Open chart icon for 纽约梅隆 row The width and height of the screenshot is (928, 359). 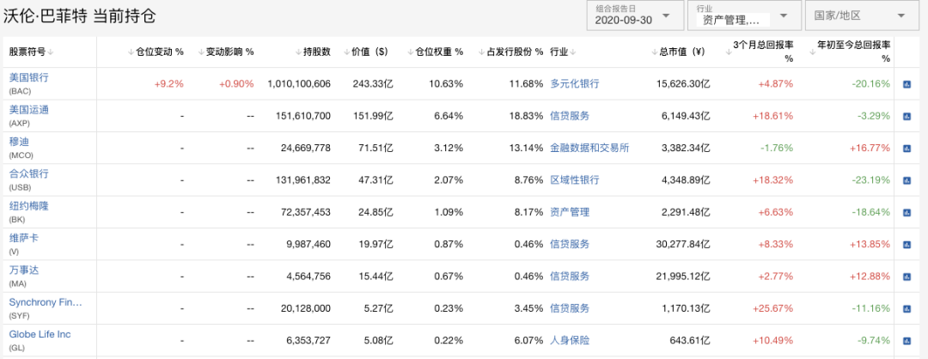907,212
